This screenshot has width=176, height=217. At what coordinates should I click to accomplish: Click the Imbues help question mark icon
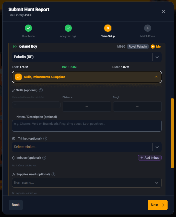[44, 158]
